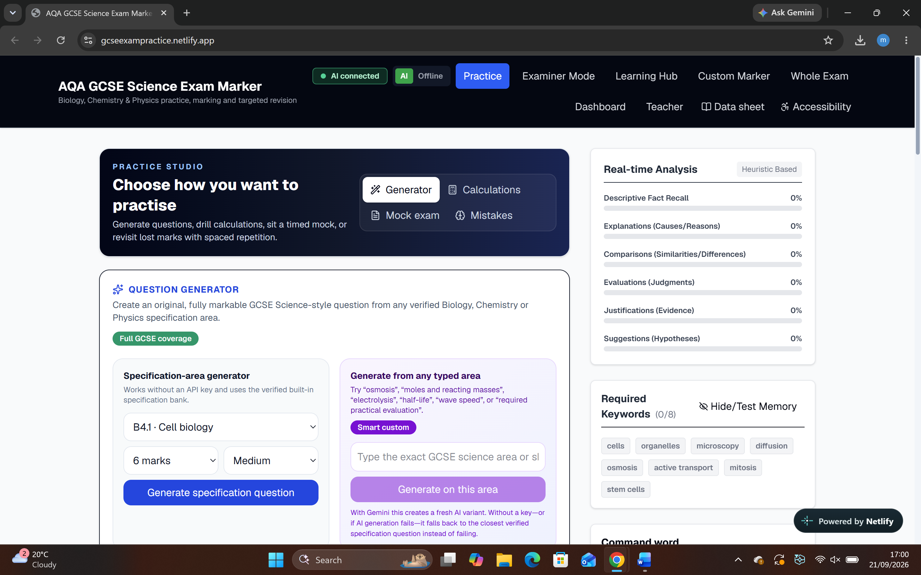921x575 pixels.
Task: Click the osmosis keyword chip
Action: [622, 467]
